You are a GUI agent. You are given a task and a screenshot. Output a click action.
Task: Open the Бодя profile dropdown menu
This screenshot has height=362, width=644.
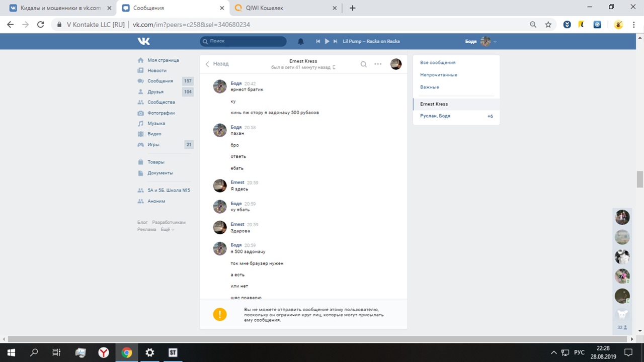[x=481, y=41]
